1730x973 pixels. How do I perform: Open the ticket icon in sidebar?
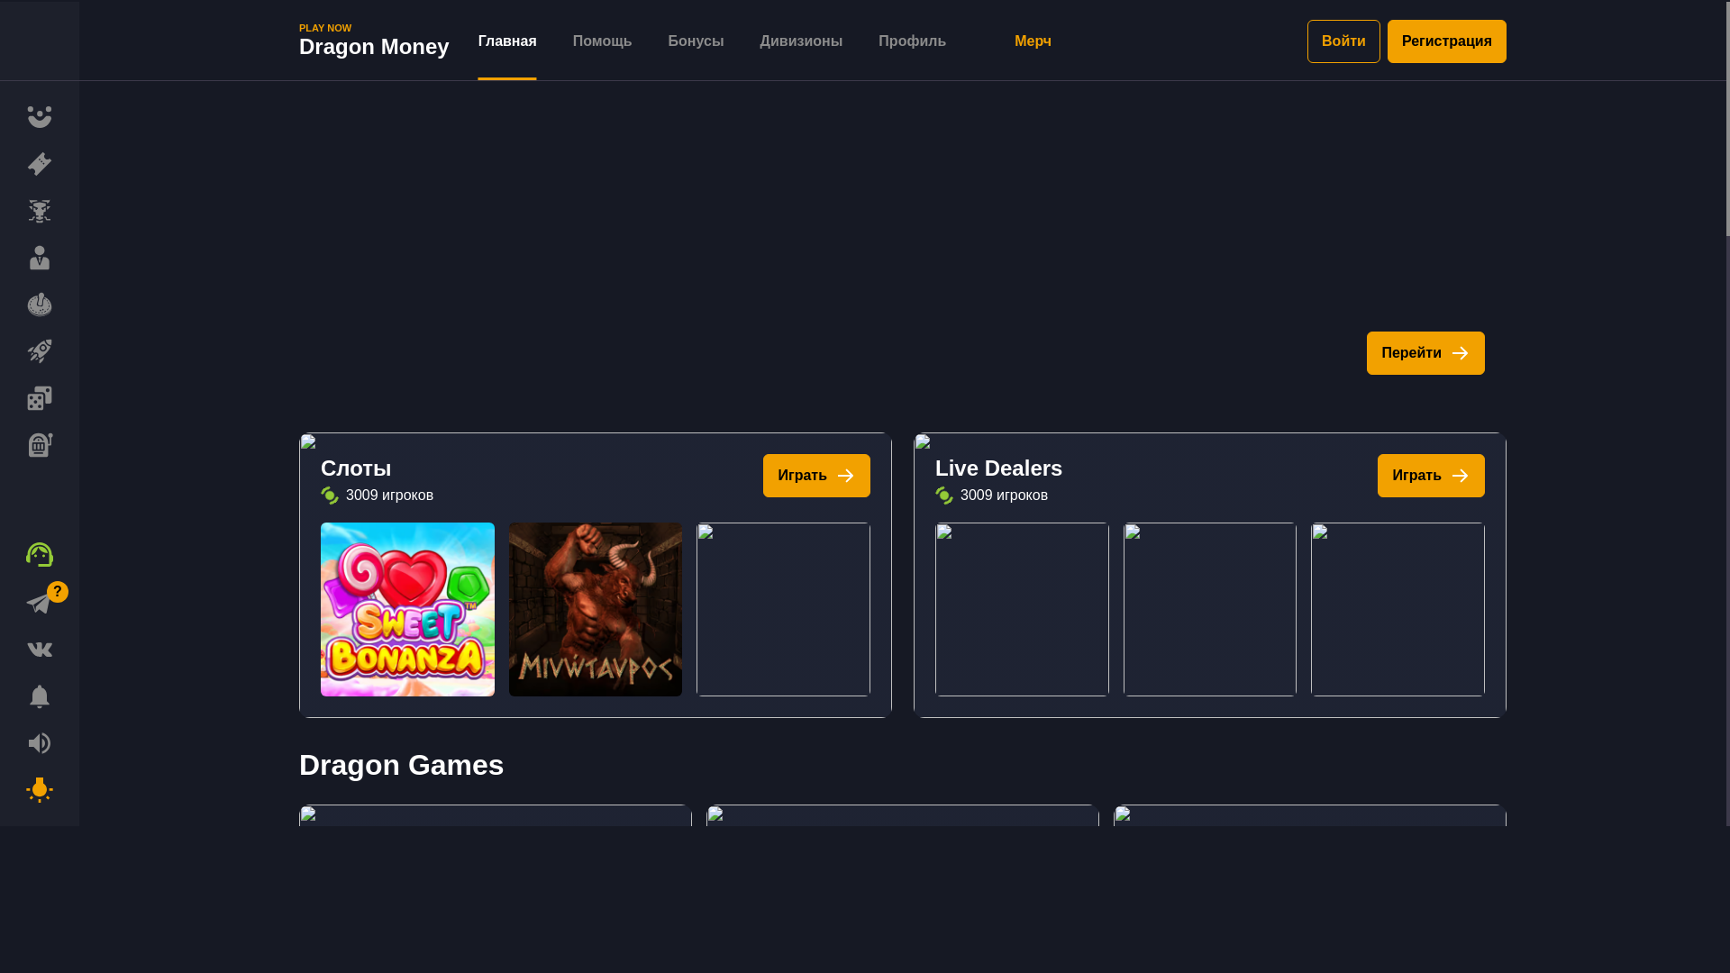40,164
